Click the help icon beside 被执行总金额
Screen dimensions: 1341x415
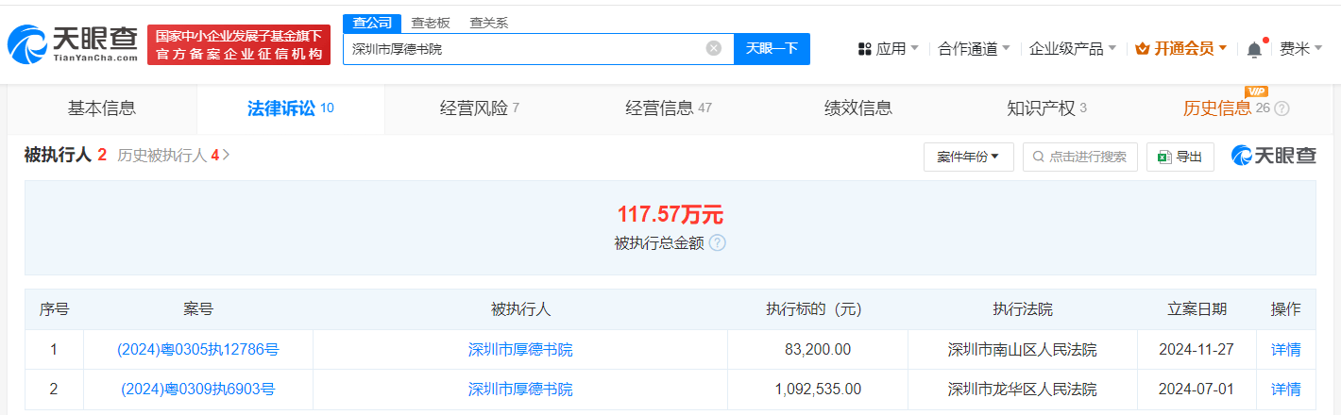(717, 242)
